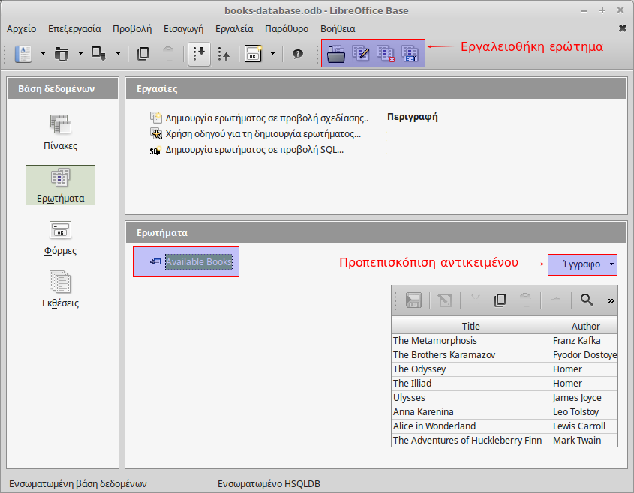634x493 pixels.
Task: Click the cell Alice in Wonderland
Action: pos(471,426)
